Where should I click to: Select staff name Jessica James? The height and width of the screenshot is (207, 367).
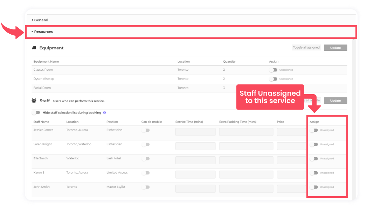click(43, 130)
